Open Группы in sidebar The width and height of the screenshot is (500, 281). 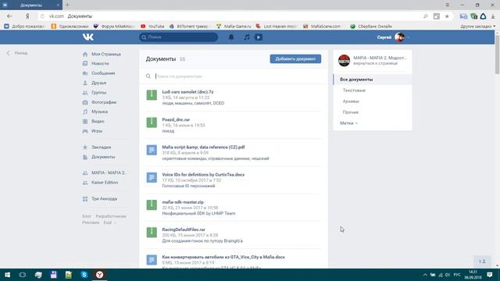coord(99,92)
